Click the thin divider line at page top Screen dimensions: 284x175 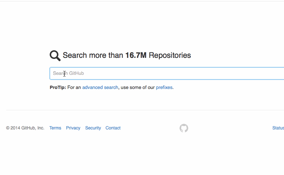tap(142, 1)
